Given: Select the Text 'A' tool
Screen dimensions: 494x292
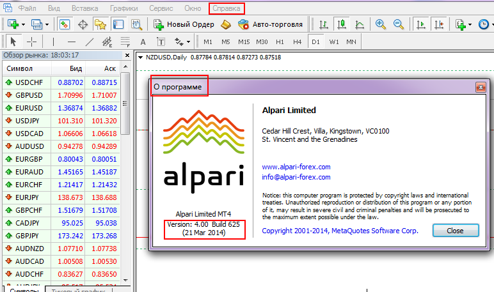Looking at the screenshot, I should [x=143, y=42].
